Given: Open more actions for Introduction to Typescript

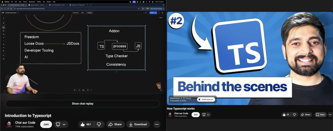Looking at the screenshot, I should tap(157, 124).
